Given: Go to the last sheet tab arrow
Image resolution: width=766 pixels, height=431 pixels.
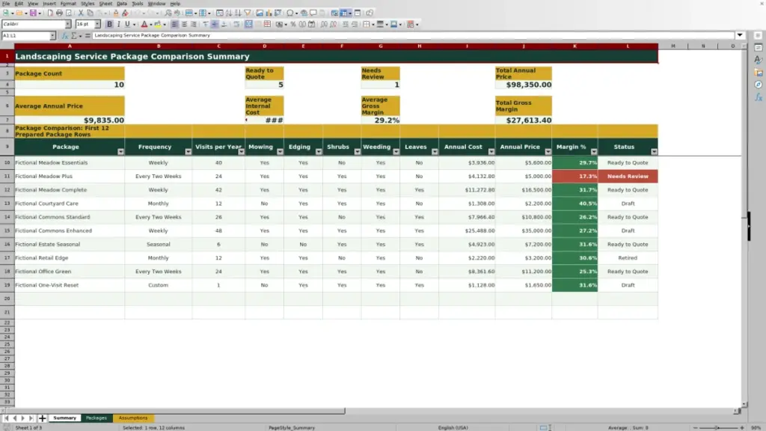Looking at the screenshot, I should point(31,418).
